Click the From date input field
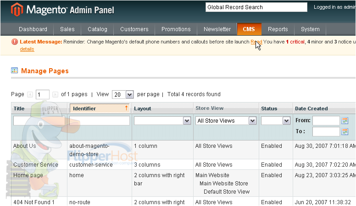This screenshot has height=206, width=356. point(326,121)
